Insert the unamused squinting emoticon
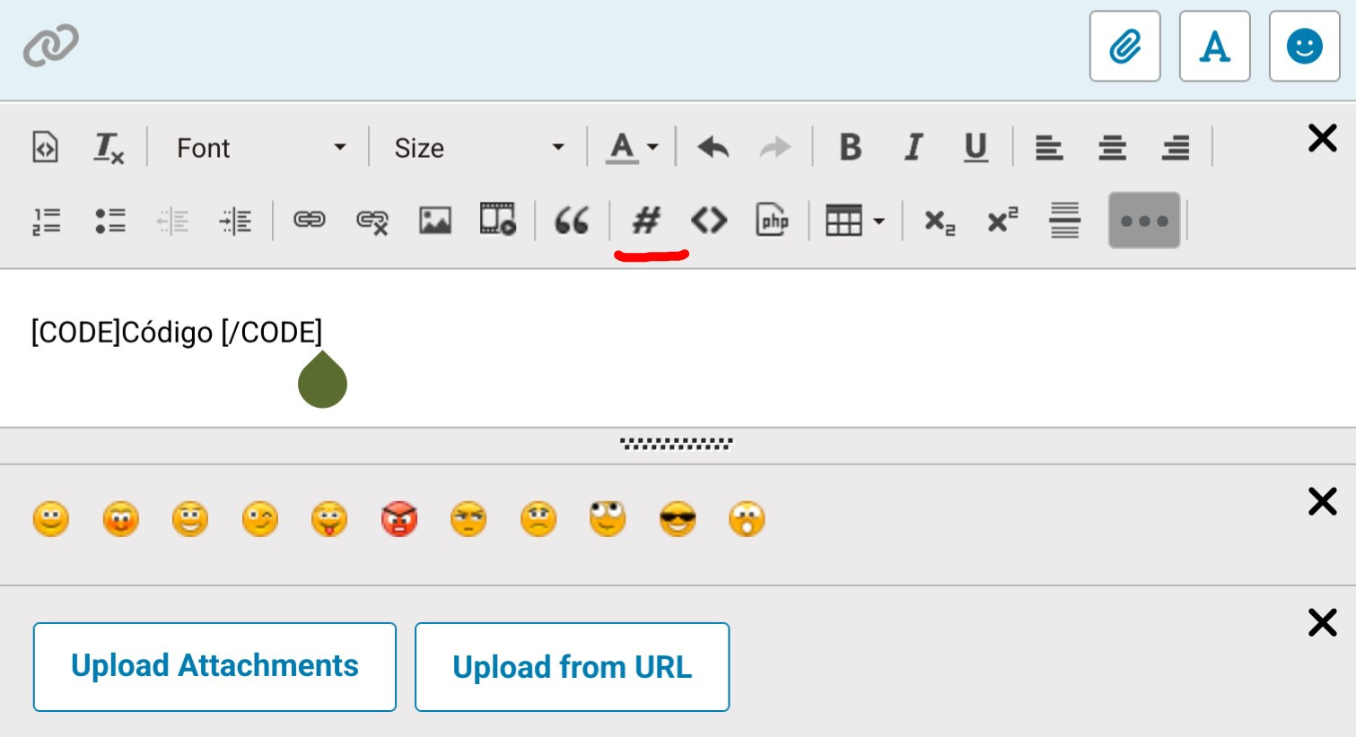This screenshot has width=1356, height=737. click(468, 519)
